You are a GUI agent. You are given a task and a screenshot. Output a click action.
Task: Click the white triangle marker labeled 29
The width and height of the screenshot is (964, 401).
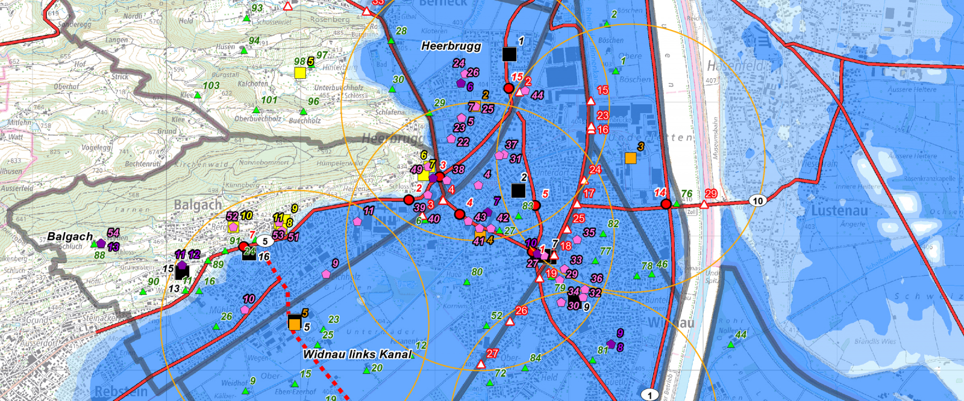(704, 204)
